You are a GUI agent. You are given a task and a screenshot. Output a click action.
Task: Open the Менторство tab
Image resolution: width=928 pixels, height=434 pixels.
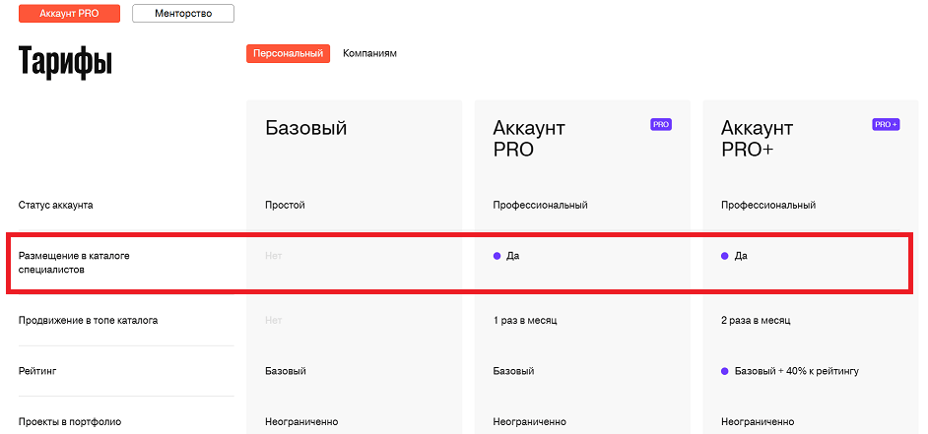[183, 14]
